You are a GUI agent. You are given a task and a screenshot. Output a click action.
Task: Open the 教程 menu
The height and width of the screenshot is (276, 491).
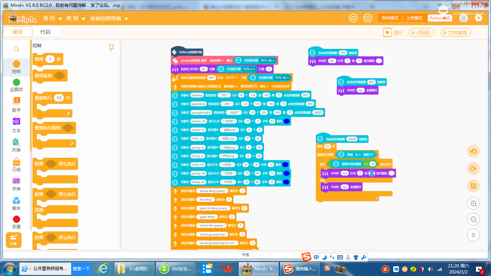click(x=76, y=18)
